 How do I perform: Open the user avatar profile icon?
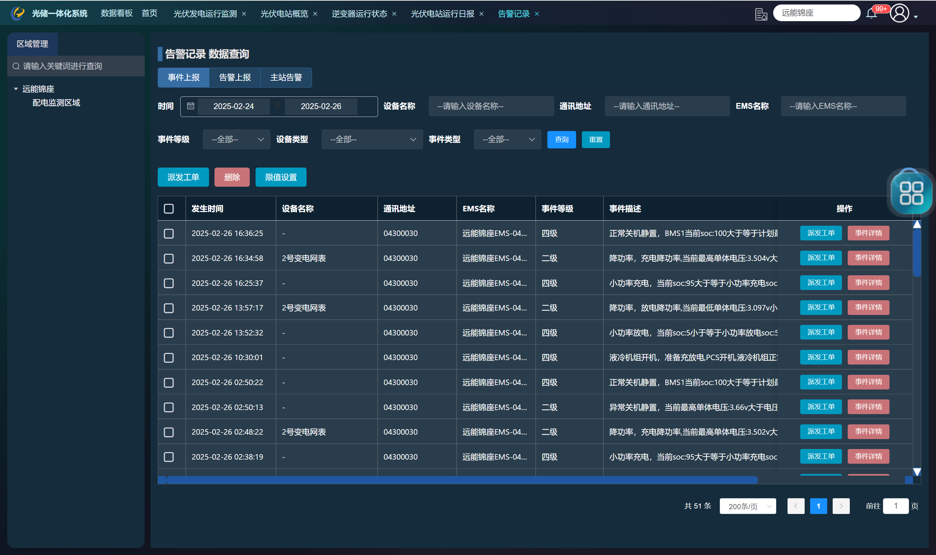[899, 13]
